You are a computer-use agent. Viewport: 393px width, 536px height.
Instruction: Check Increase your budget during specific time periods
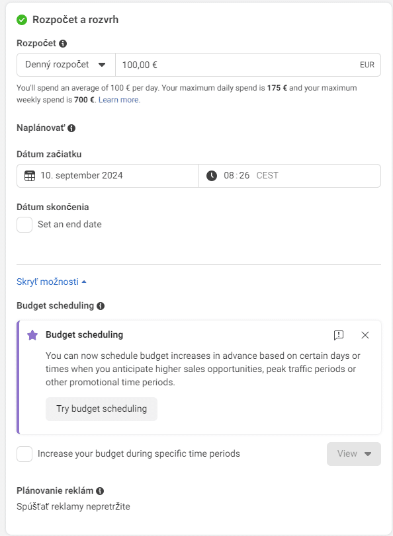[x=24, y=454]
